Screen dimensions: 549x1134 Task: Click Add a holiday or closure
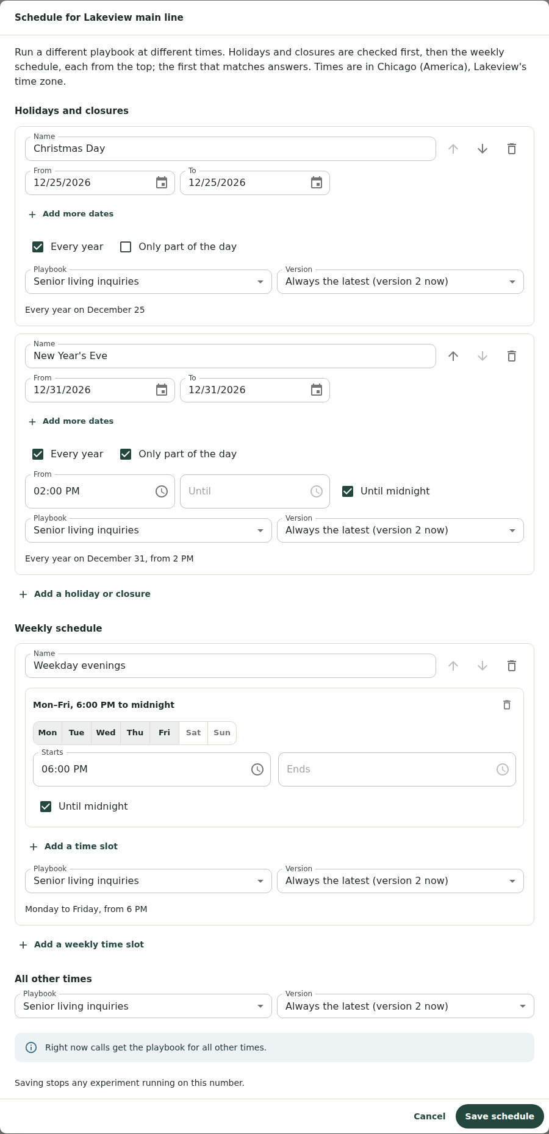pos(84,594)
